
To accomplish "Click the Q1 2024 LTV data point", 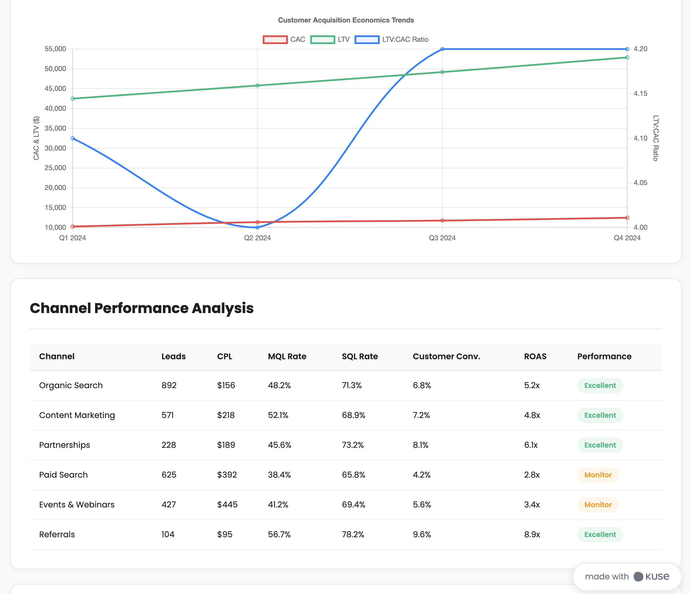I will (73, 99).
